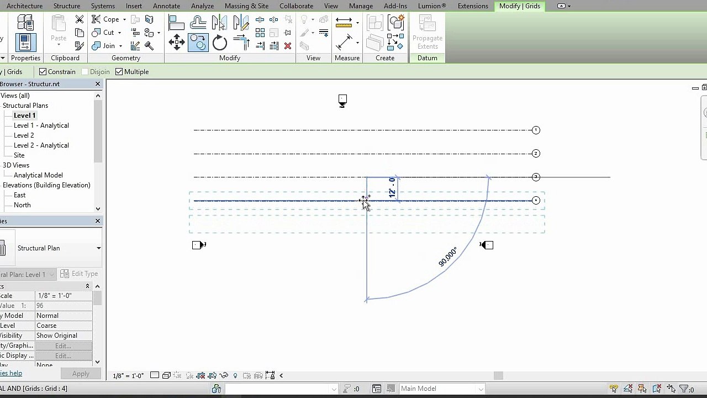Click the horizontal scrollbar thumb in view

click(498, 375)
